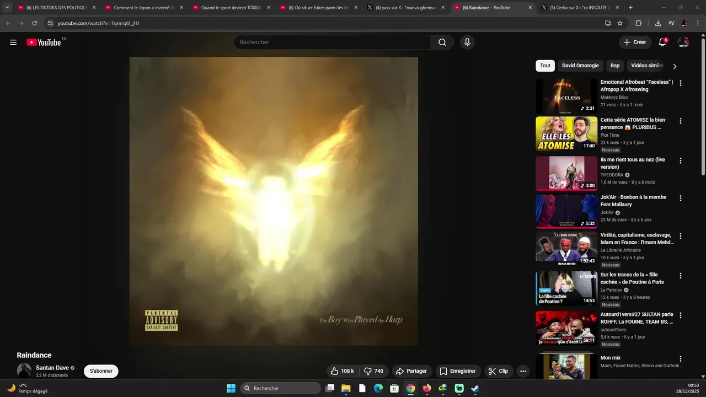Open the weather widget showing -2°C

(28, 388)
